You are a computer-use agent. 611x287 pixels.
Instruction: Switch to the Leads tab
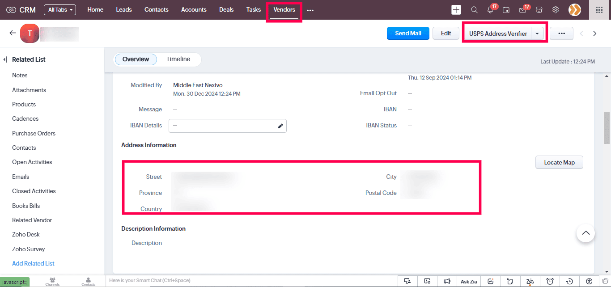click(124, 9)
